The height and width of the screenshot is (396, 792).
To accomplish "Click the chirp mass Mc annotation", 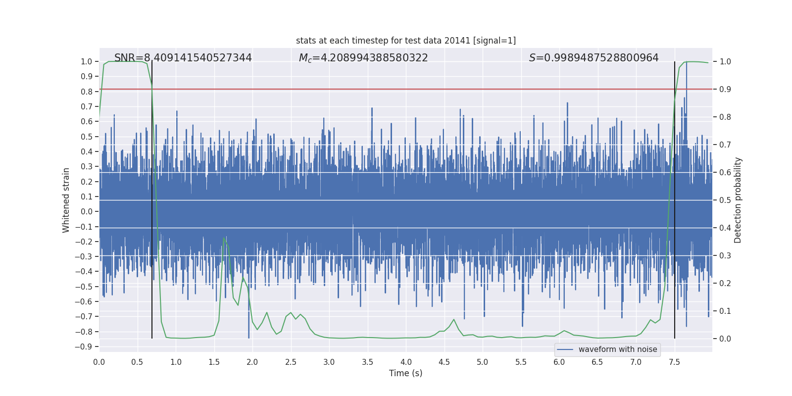I will (x=363, y=58).
